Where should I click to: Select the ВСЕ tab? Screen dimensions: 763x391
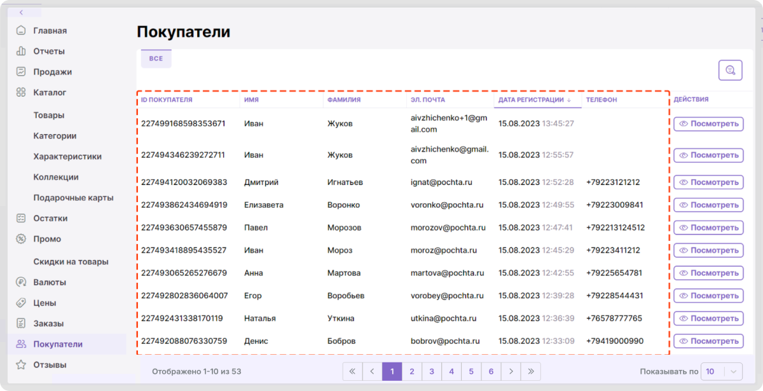pyautogui.click(x=156, y=58)
